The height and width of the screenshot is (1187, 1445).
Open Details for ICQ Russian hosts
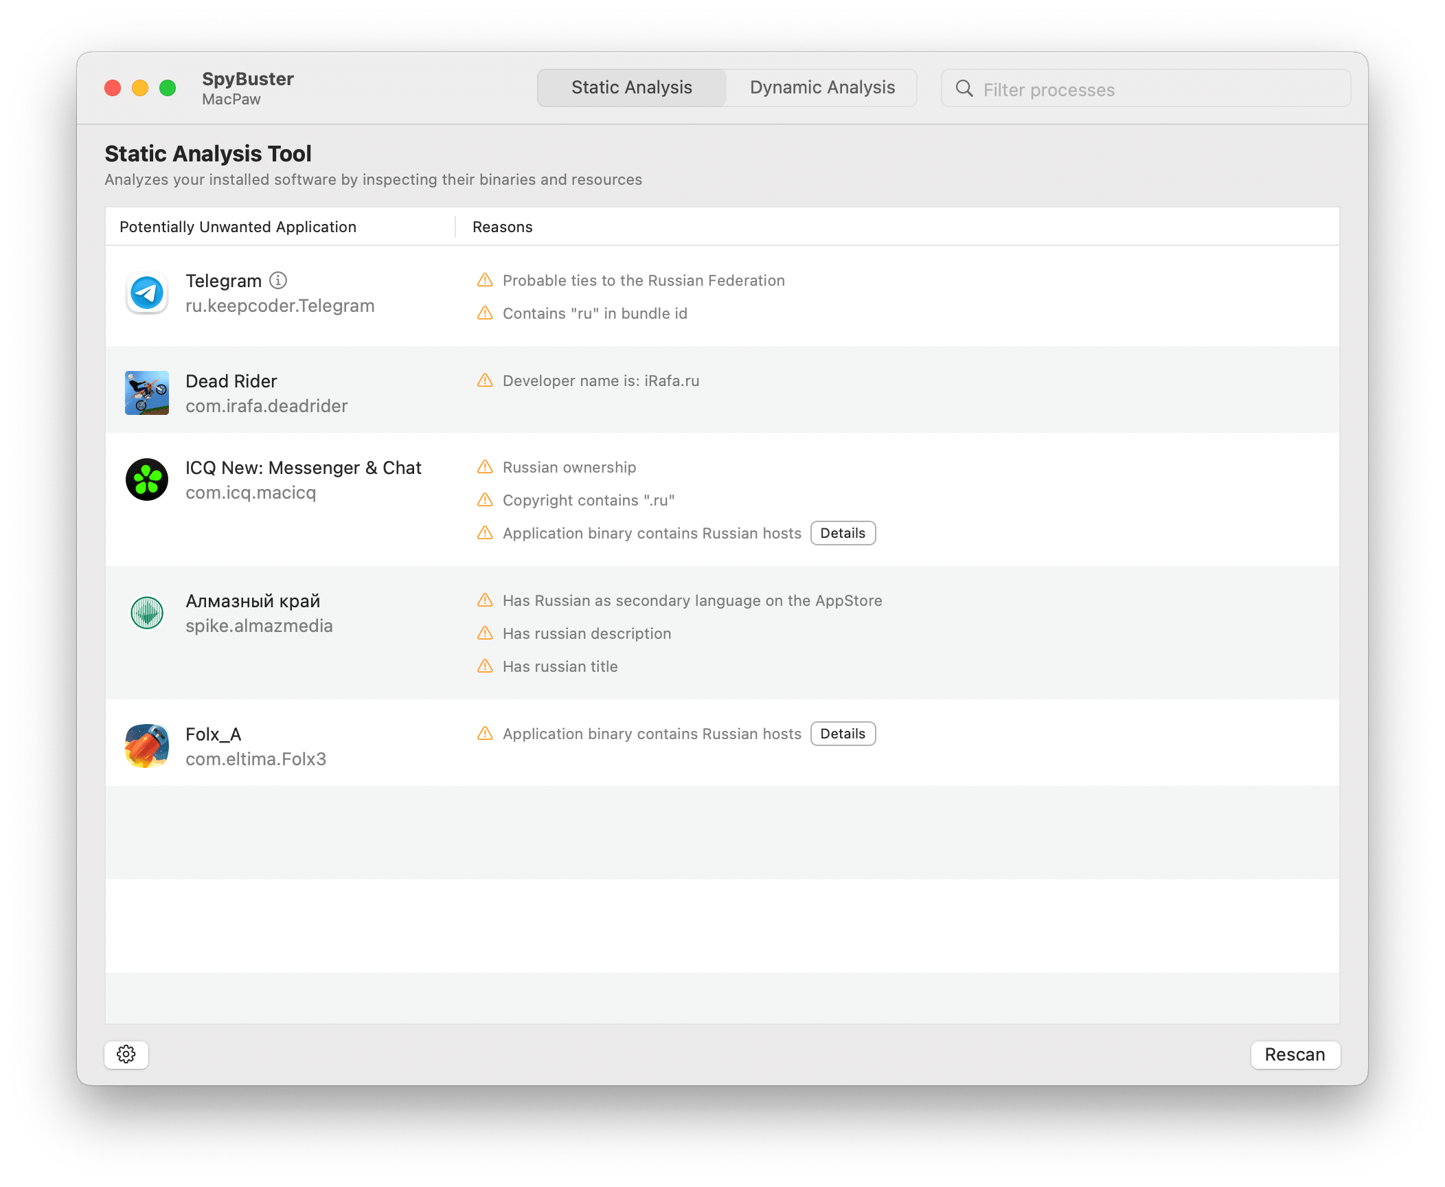[x=843, y=533]
